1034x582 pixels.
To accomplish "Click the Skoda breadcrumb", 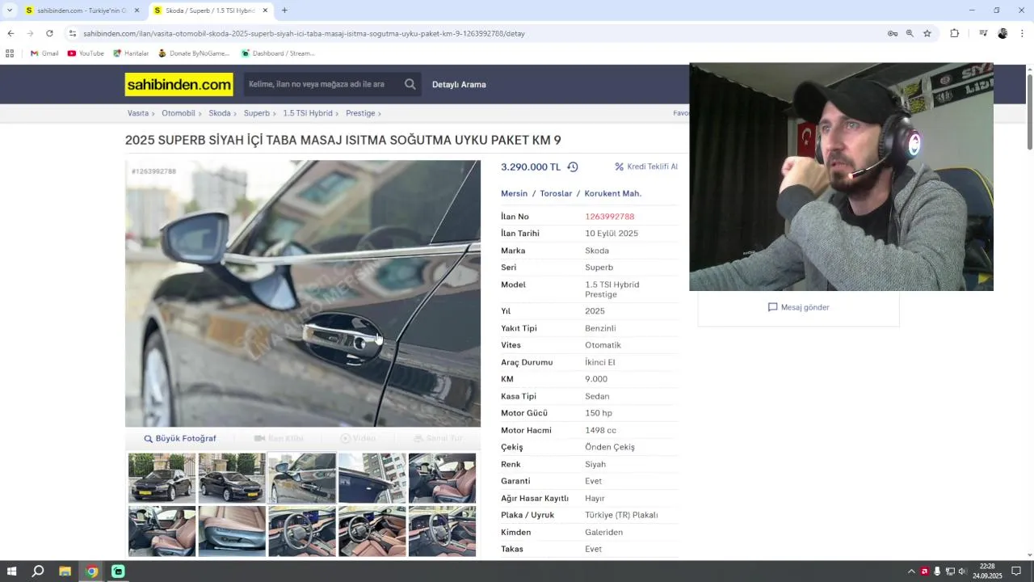I will (220, 113).
